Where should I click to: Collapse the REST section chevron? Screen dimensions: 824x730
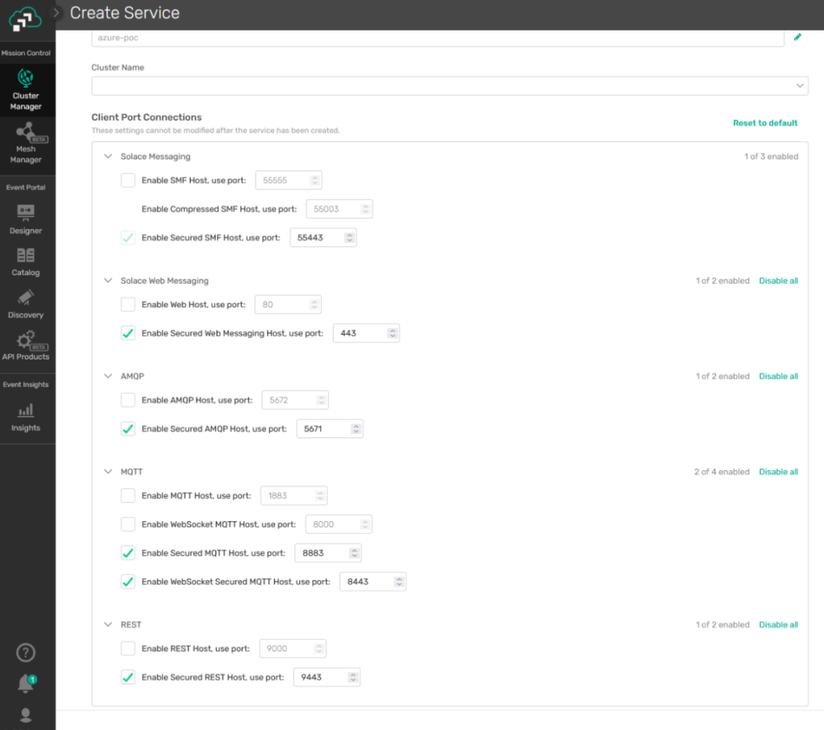pyautogui.click(x=108, y=625)
